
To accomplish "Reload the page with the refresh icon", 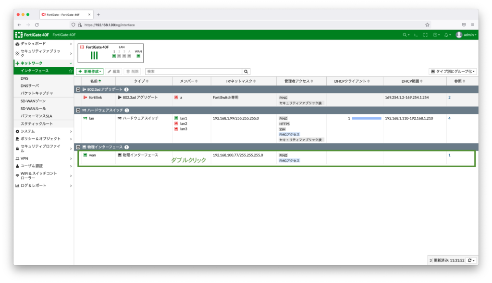I will pos(37,25).
